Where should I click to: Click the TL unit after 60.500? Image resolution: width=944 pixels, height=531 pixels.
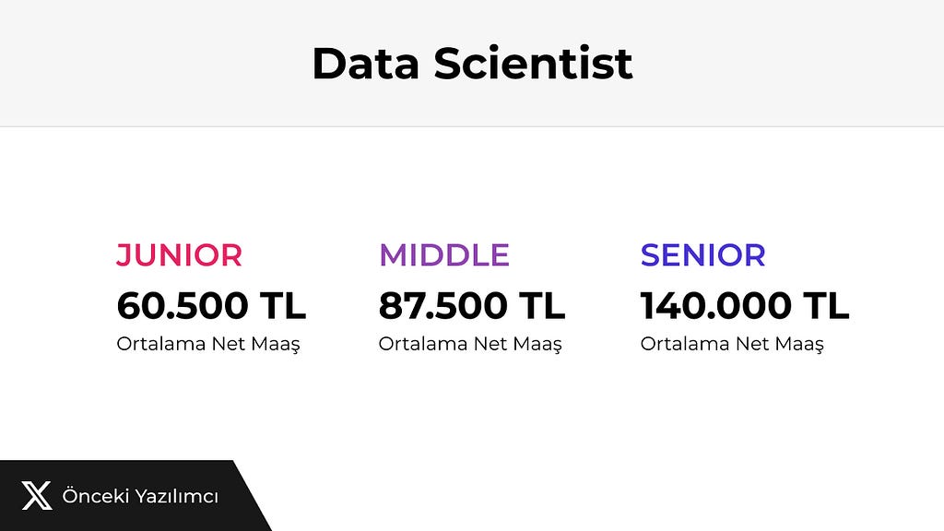(283, 305)
